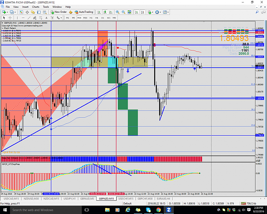267x214 pixels.
Task: Expand the Arrows tool dropdown arrow
Action: 61,18
